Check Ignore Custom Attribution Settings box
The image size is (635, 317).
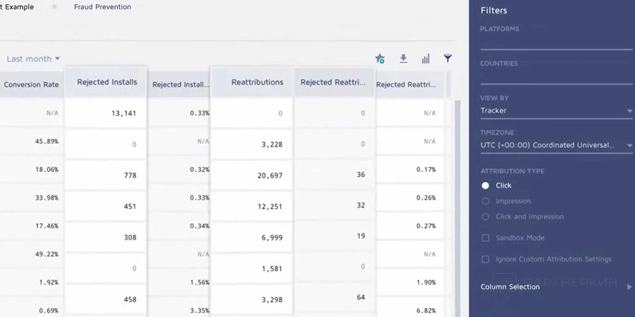[485, 259]
